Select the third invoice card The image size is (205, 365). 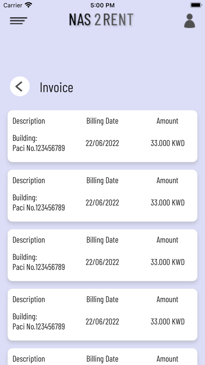tap(102, 255)
